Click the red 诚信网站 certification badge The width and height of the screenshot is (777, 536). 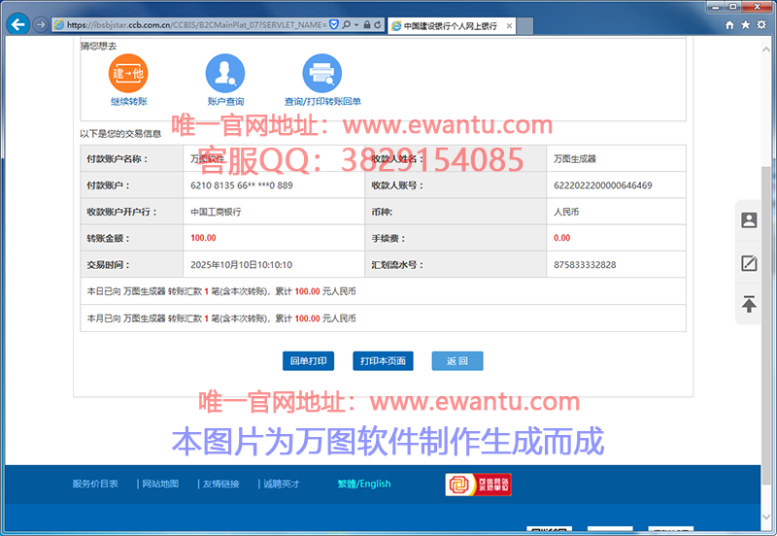478,485
